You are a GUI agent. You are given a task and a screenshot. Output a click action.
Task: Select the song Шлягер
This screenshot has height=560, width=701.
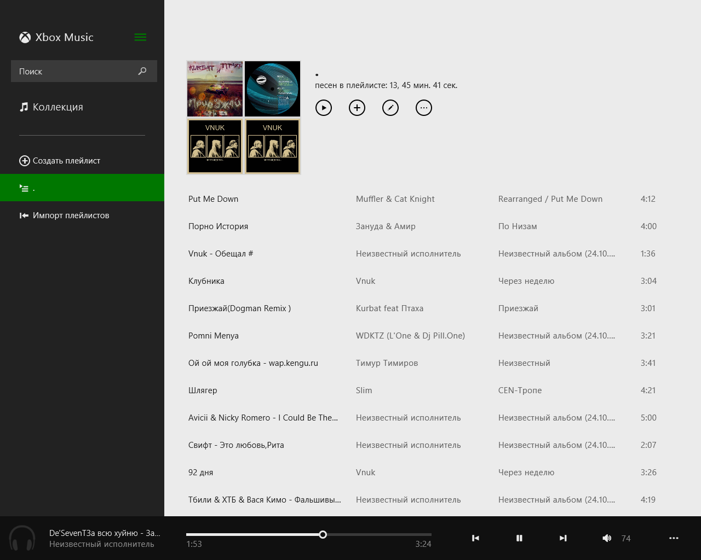tap(203, 390)
